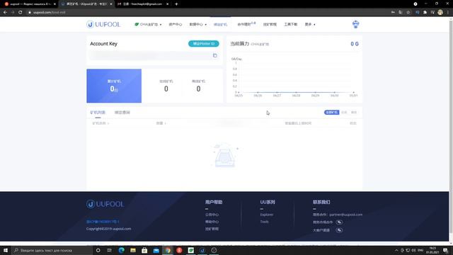Bookmark this page with the star icon
Screen dimensions: 453x255
click(x=408, y=13)
